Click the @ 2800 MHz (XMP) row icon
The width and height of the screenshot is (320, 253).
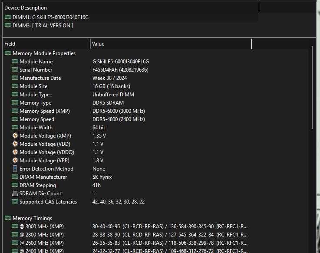tap(15, 234)
